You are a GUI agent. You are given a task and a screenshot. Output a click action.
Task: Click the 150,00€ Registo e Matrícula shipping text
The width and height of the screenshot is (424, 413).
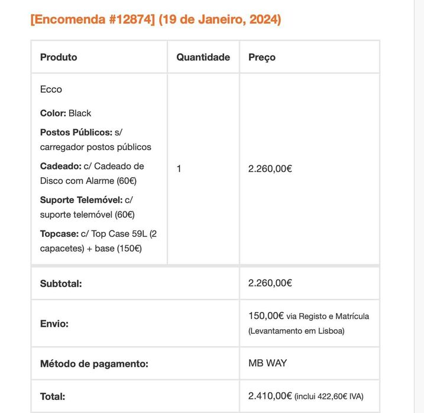pos(308,323)
